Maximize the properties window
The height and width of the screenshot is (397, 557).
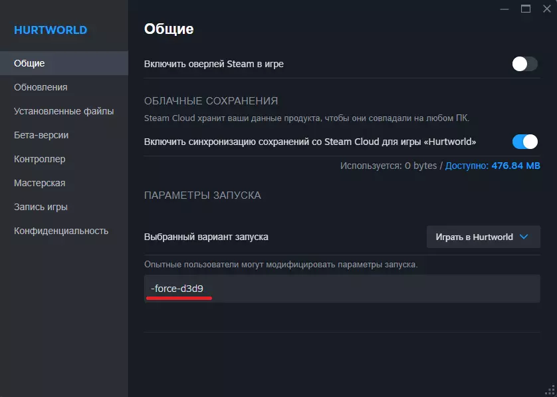coord(526,9)
